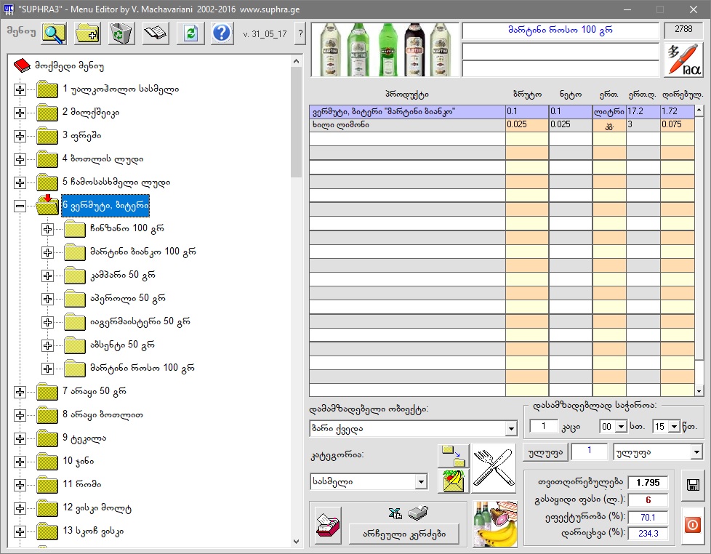Open the book icon in toolbar
Image resolution: width=711 pixels, height=554 pixels.
[156, 33]
